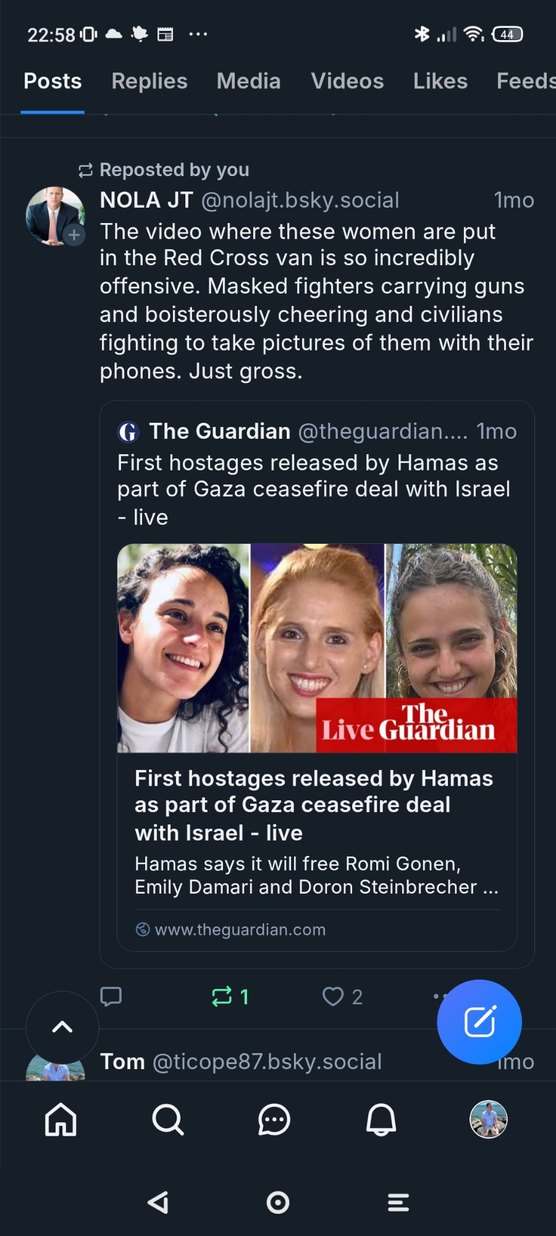Tap the reply comment icon under the post
The width and height of the screenshot is (556, 1236).
(x=111, y=996)
